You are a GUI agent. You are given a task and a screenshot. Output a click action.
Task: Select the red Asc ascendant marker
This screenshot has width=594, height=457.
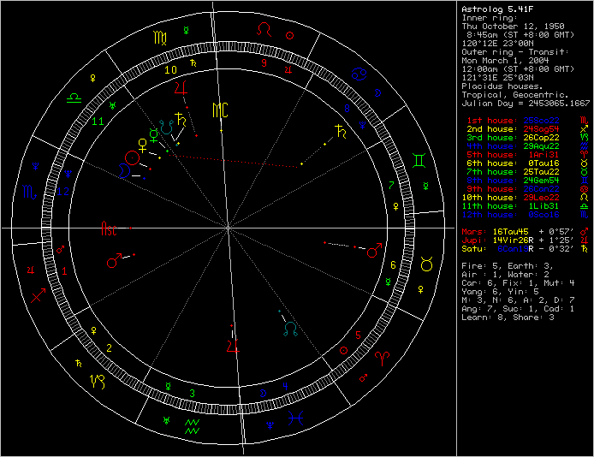(110, 229)
